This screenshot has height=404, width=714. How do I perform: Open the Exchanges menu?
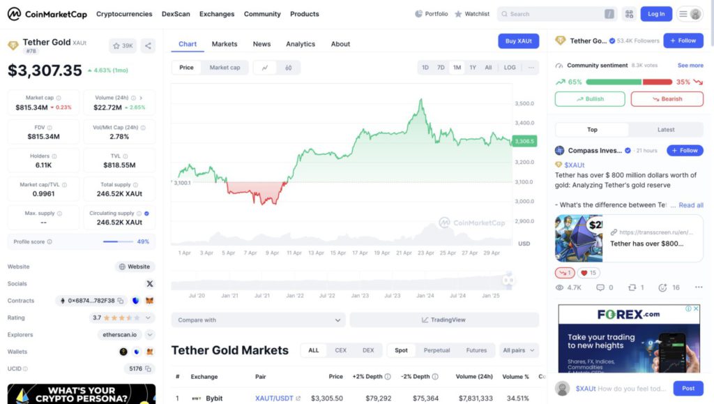[217, 14]
